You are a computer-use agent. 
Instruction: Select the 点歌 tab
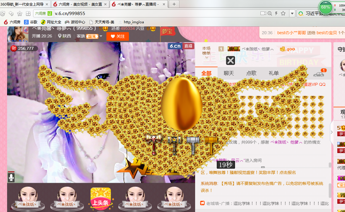(x=251, y=73)
